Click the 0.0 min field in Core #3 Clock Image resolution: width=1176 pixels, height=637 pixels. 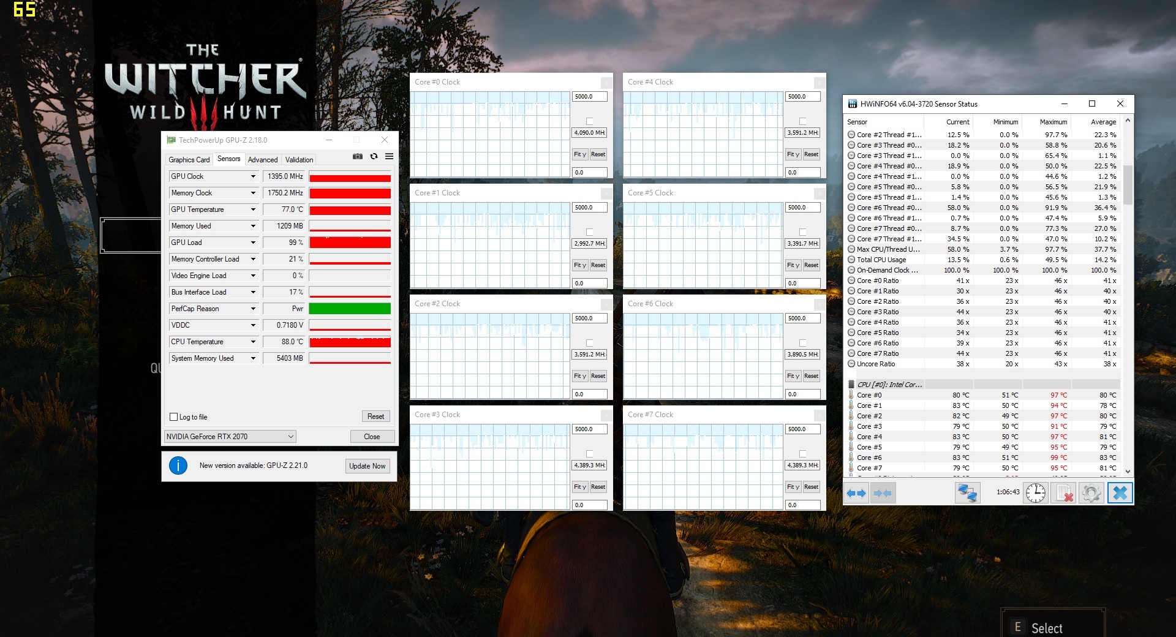(x=590, y=505)
